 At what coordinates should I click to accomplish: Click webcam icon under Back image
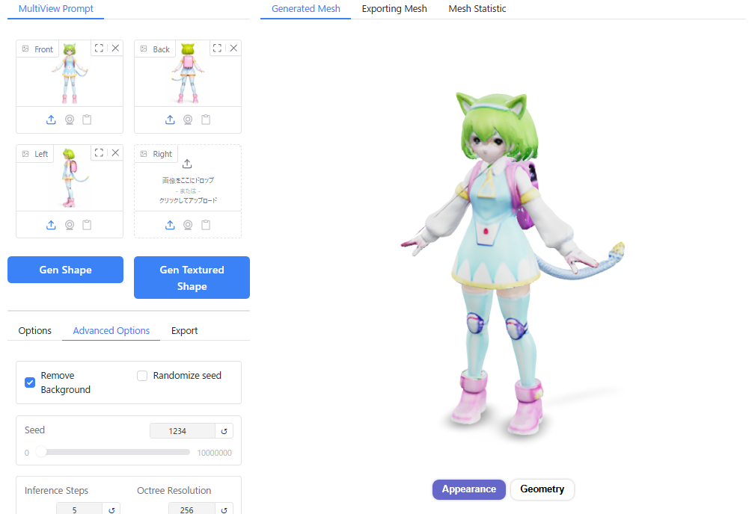(188, 120)
